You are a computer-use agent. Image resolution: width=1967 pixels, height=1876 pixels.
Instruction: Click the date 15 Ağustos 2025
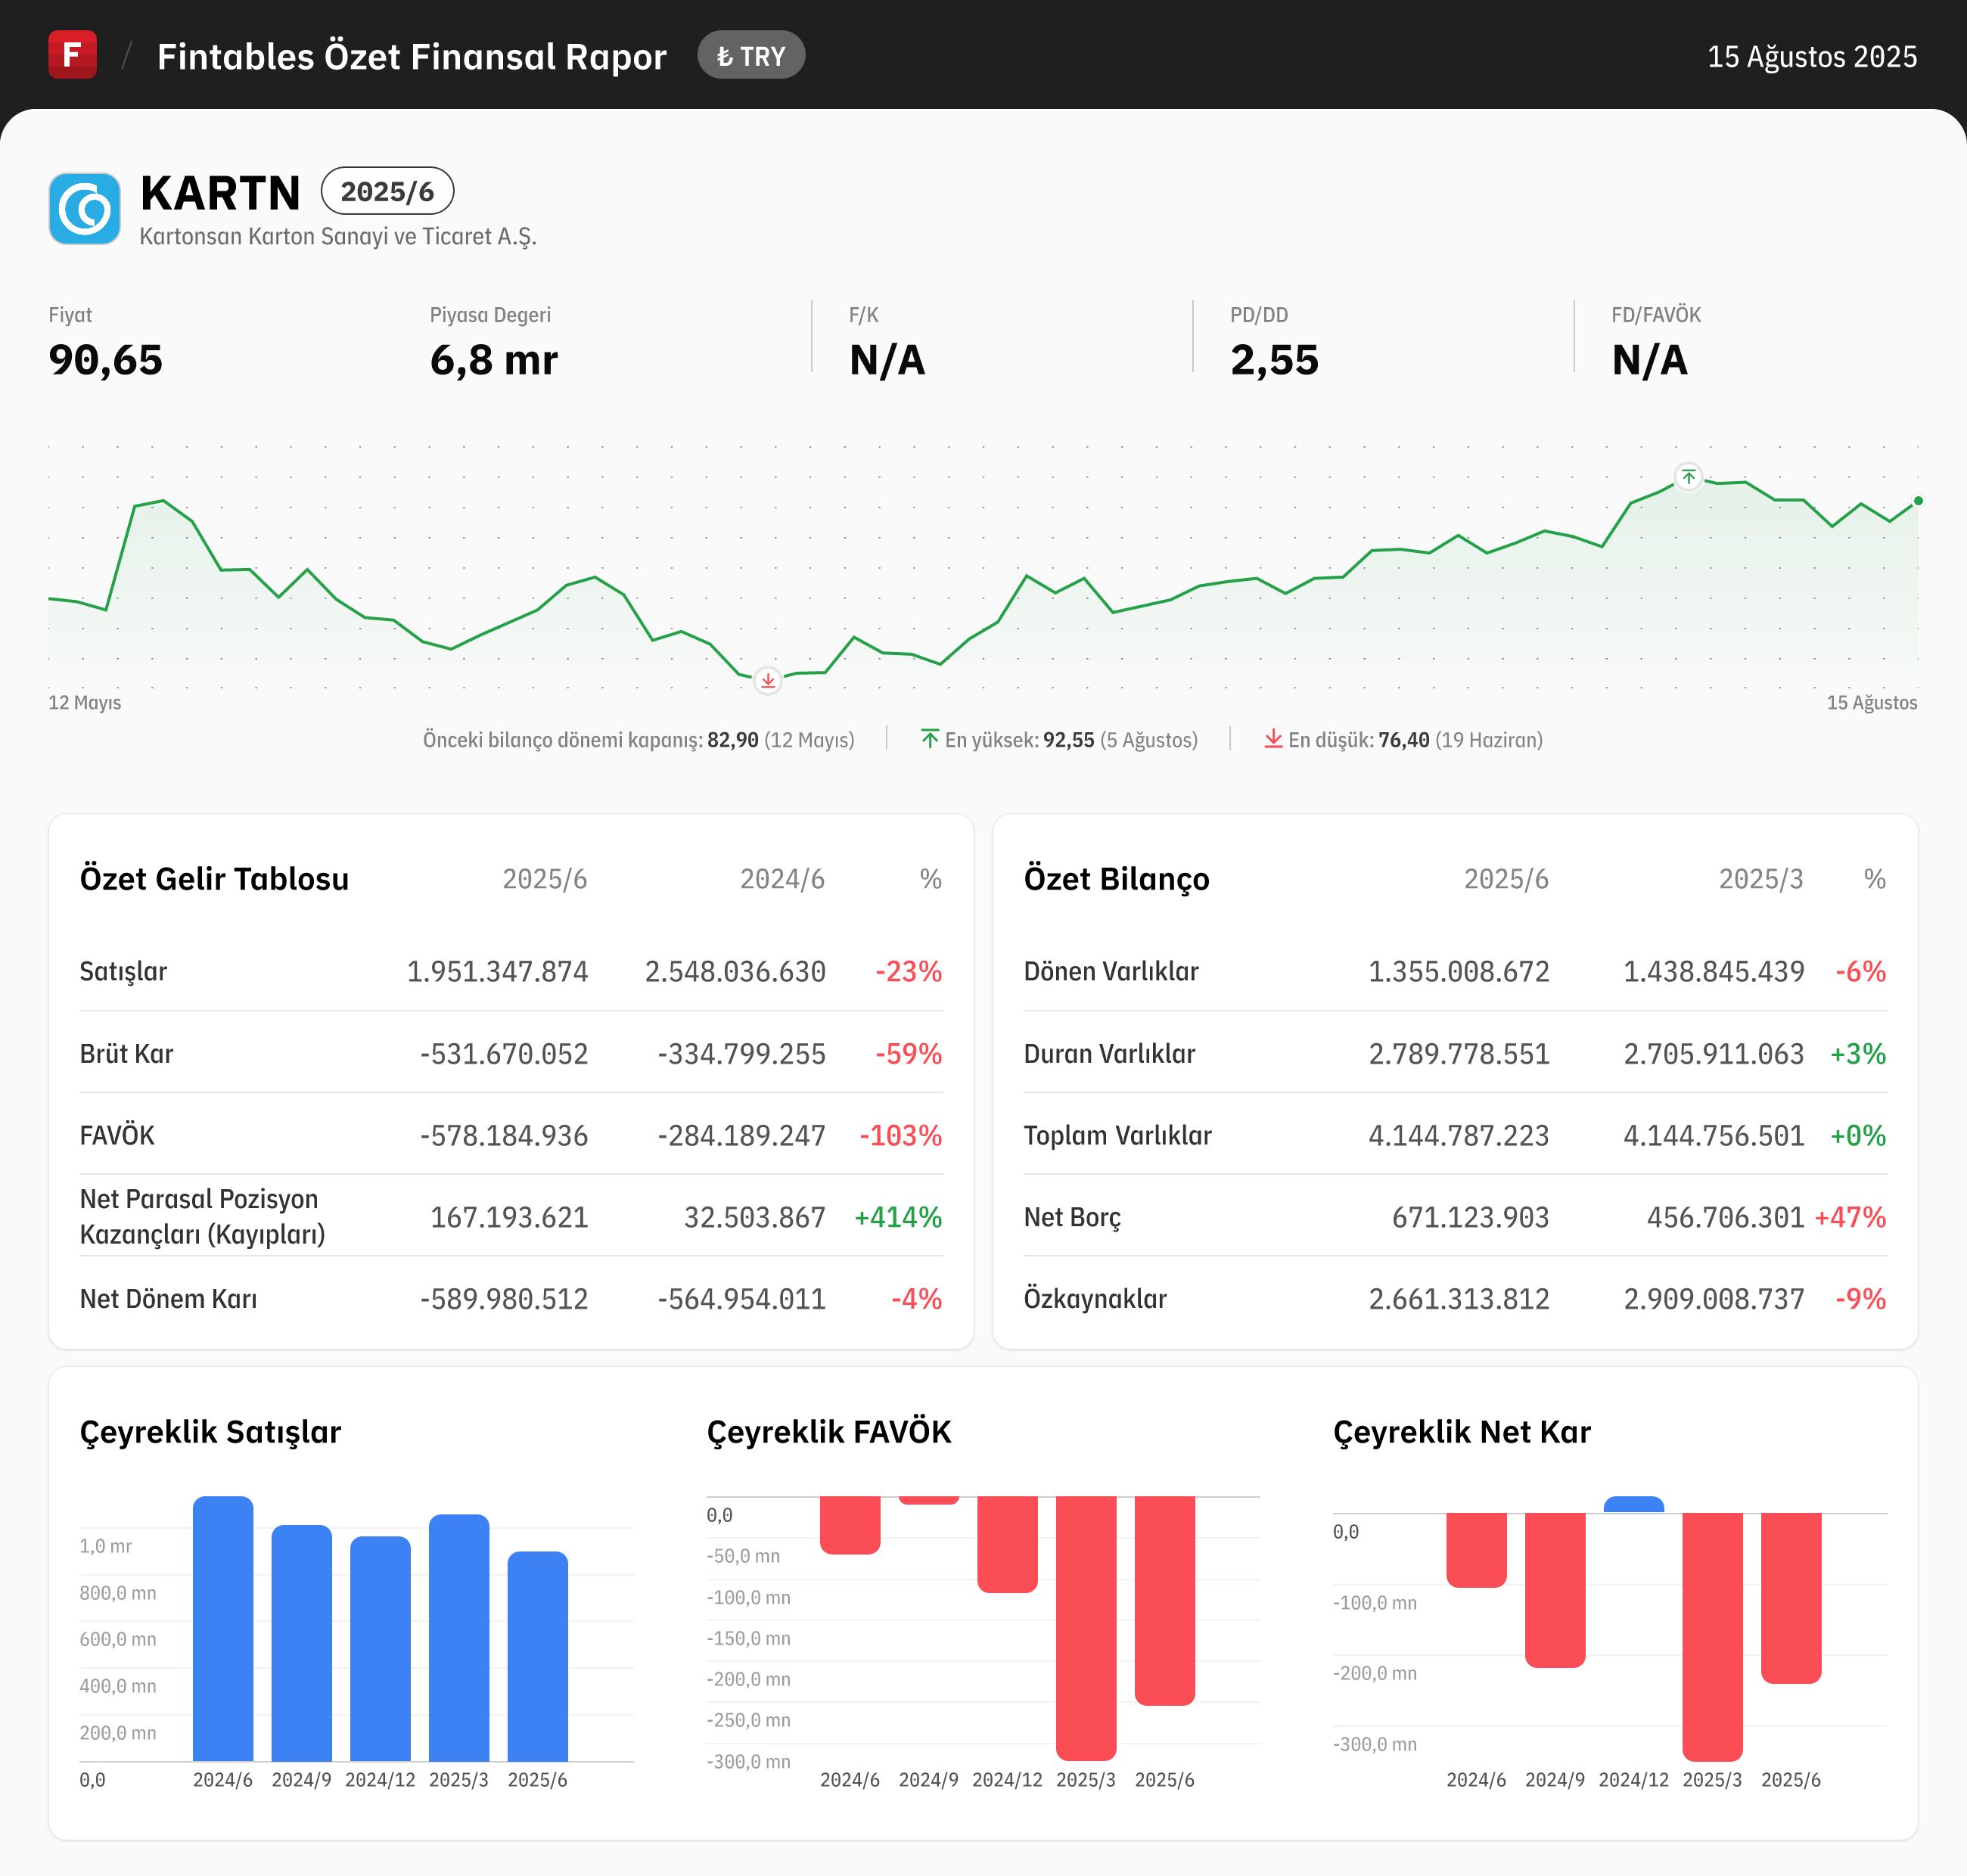(x=1811, y=56)
